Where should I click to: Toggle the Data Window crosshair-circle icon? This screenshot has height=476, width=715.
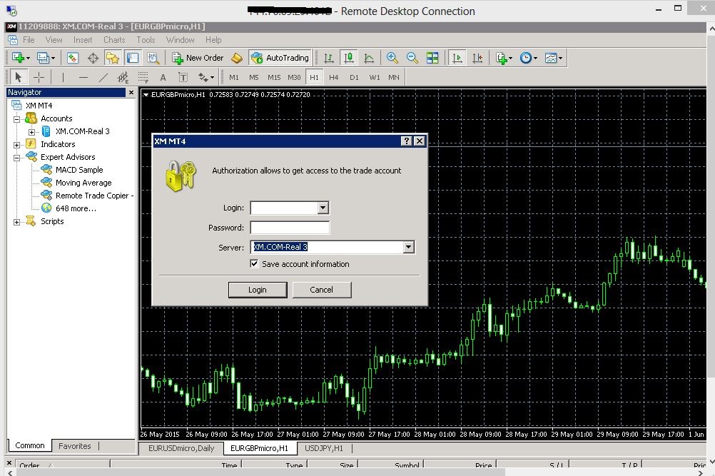pos(93,58)
